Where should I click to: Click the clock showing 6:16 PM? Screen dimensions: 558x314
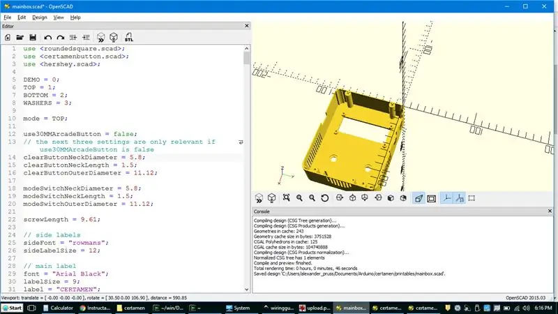point(543,308)
